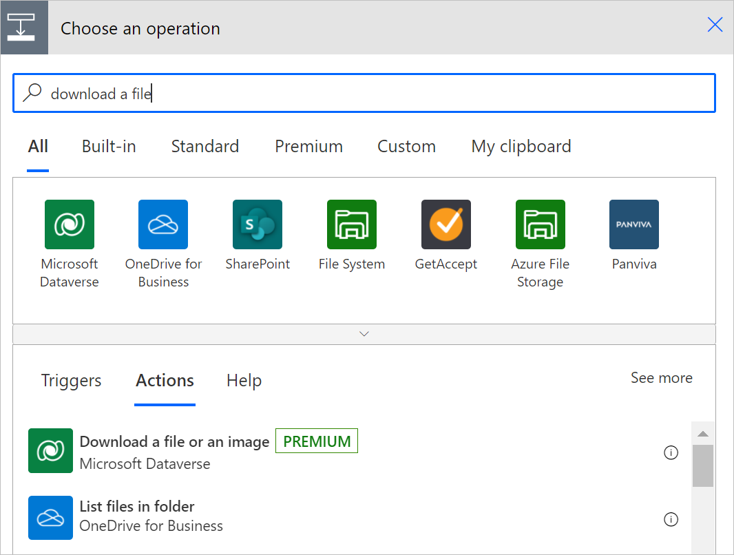This screenshot has height=555, width=734.
Task: Open the Help tab
Action: 243,380
